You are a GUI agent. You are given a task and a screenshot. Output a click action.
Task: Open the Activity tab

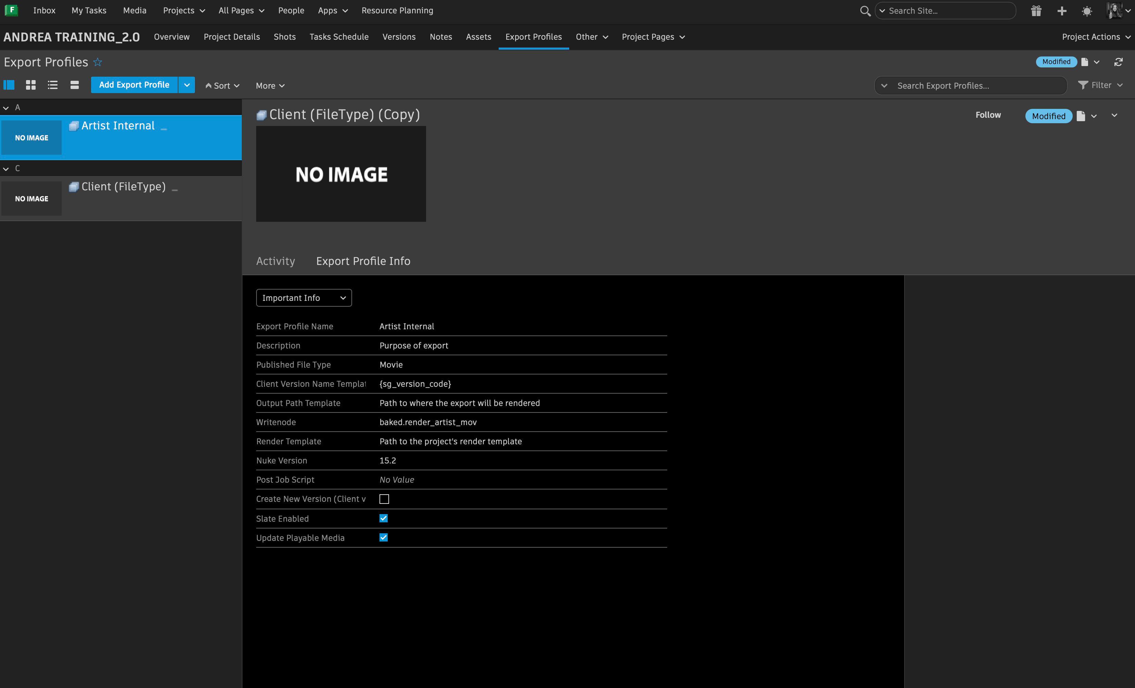tap(275, 261)
